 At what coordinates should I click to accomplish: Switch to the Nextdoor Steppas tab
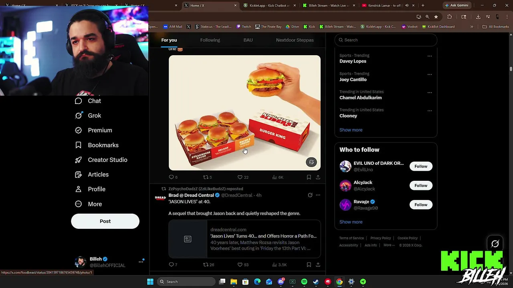click(295, 40)
